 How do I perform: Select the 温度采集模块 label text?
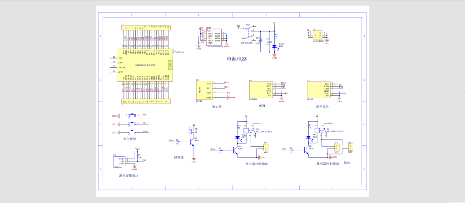129,176
